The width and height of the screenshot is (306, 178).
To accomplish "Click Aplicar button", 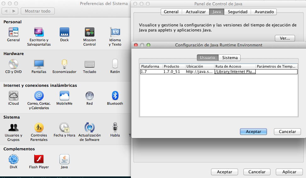I will click(289, 172).
